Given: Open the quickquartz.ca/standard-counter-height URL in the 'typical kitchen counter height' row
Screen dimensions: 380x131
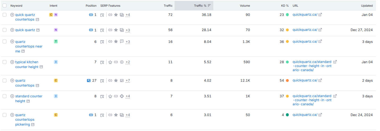Looking at the screenshot, I should [x=312, y=66].
